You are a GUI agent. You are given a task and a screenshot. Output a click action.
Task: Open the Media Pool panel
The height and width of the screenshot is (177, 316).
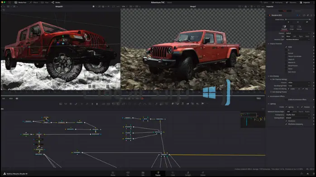point(20,2)
